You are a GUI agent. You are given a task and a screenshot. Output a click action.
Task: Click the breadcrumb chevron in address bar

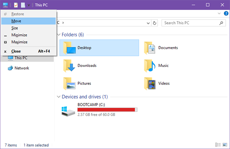pos(63,23)
